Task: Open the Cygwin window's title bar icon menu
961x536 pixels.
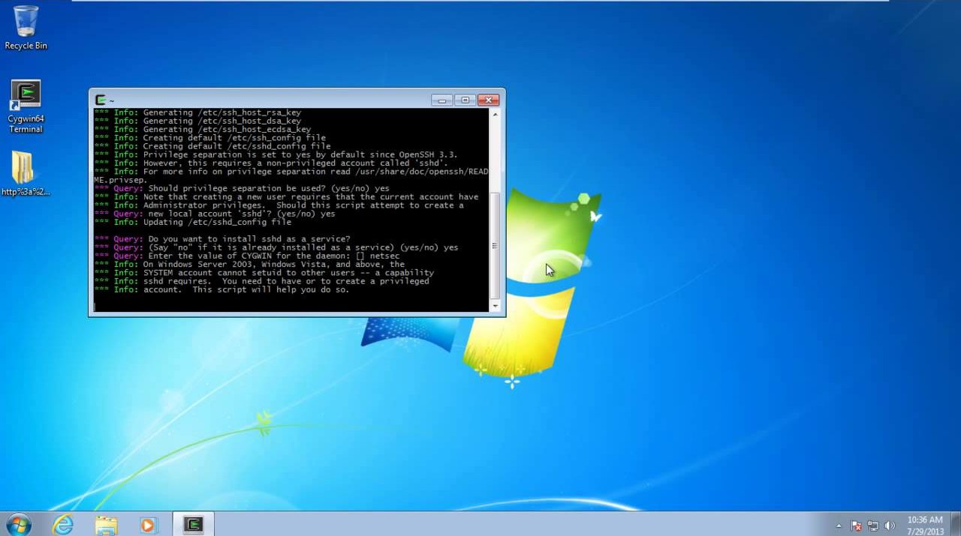Action: coord(101,100)
